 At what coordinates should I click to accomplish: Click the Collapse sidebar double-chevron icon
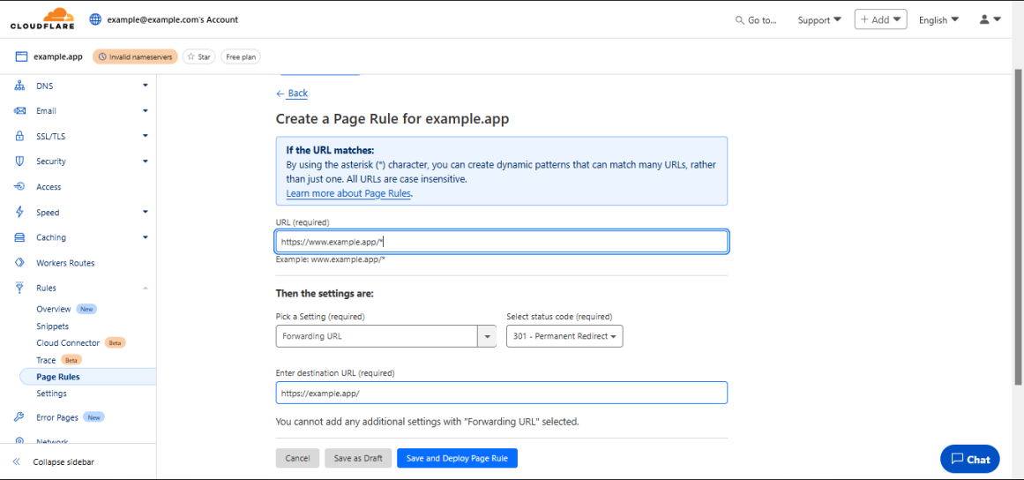[17, 461]
